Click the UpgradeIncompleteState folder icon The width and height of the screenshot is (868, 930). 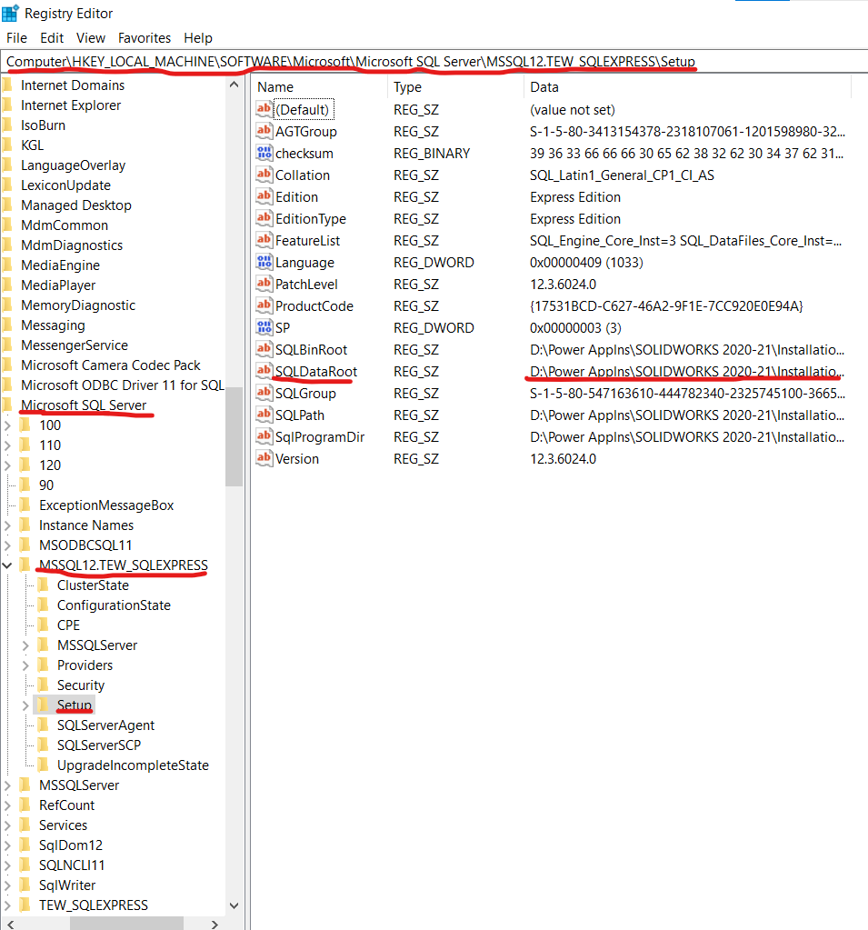[44, 765]
